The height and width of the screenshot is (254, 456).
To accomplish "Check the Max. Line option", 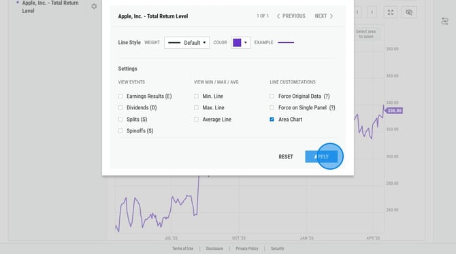I will 196,108.
